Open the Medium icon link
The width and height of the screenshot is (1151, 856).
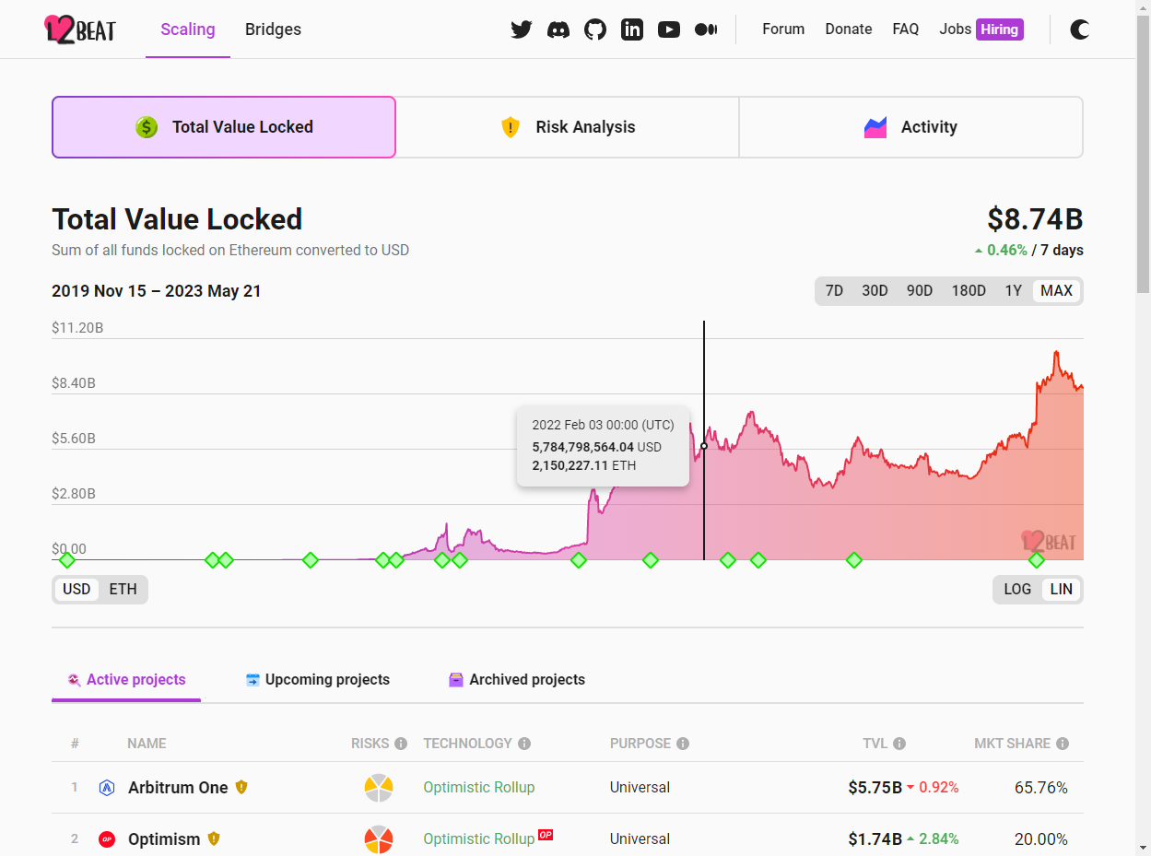point(706,29)
